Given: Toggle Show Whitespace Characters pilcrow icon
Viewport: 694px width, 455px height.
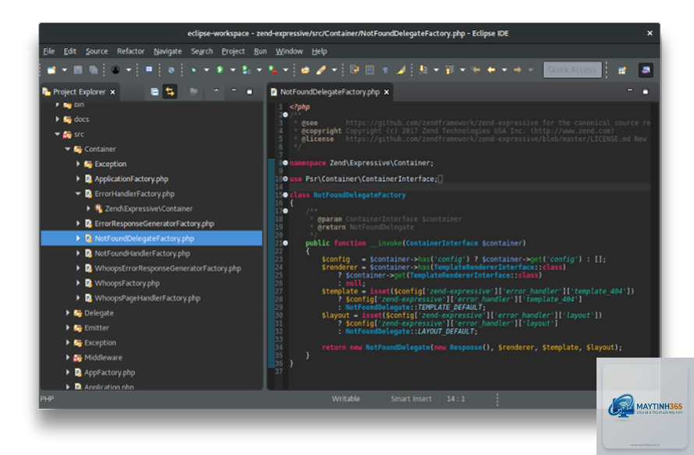Looking at the screenshot, I should [385, 70].
